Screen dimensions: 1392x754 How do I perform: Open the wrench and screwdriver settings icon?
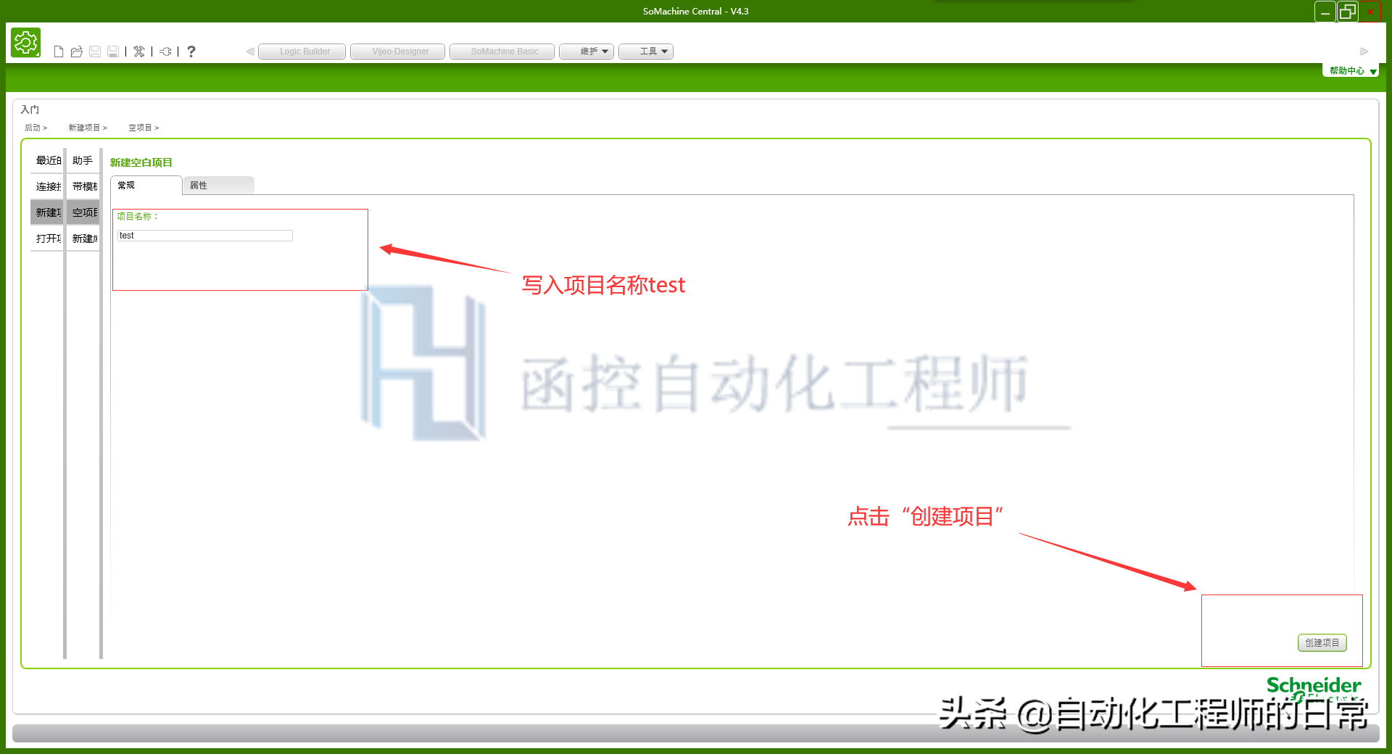pyautogui.click(x=139, y=51)
